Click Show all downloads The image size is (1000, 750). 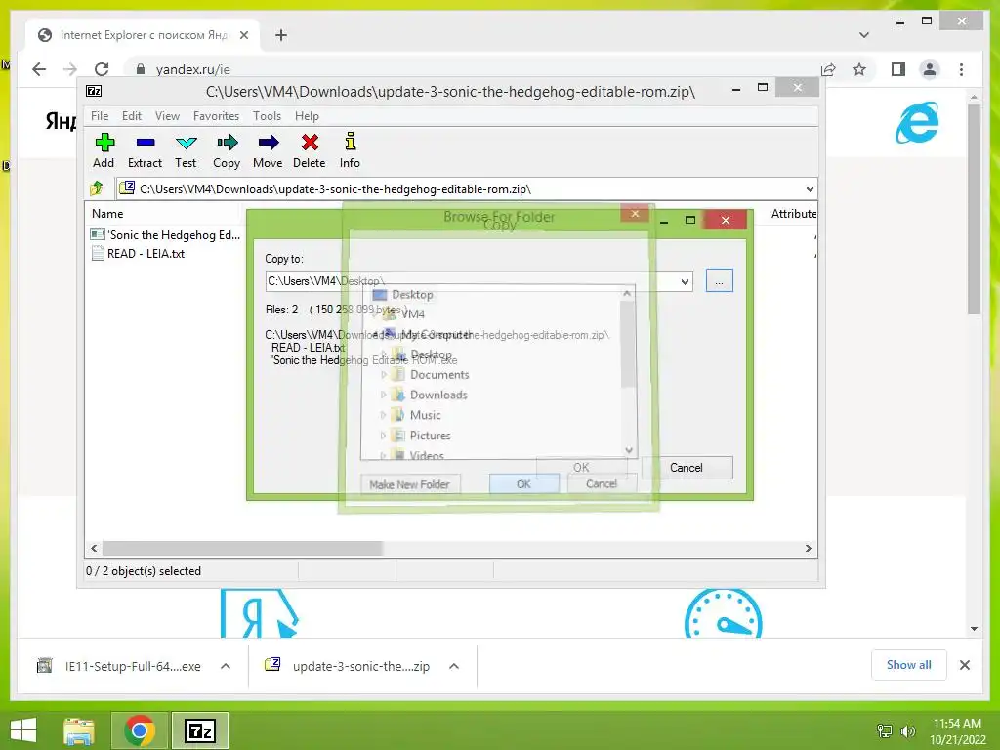(x=908, y=665)
